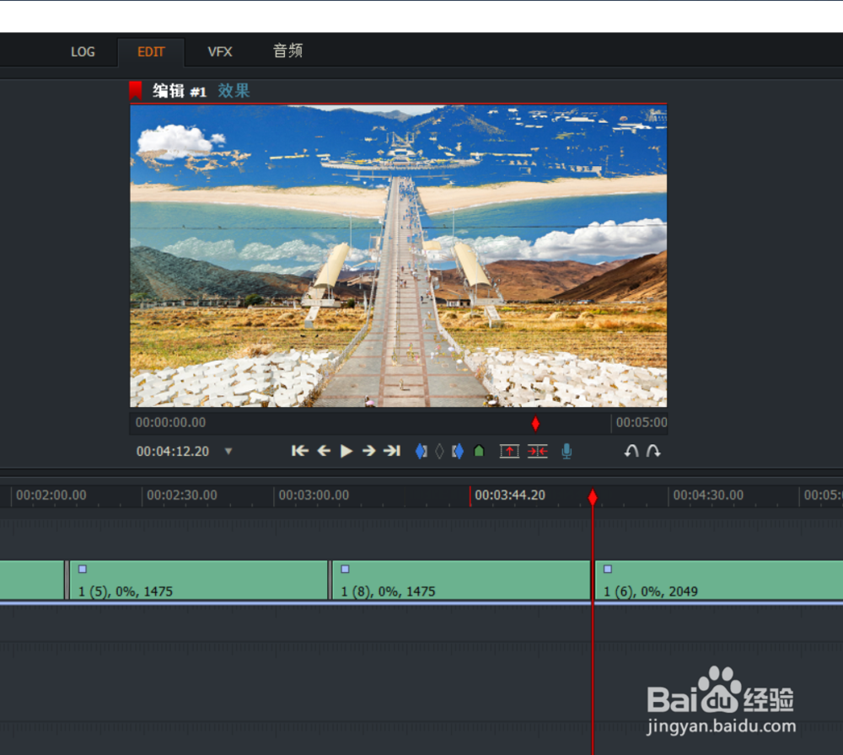This screenshot has height=755, width=843.
Task: Step forward one frame using the arrow icon
Action: 368,451
